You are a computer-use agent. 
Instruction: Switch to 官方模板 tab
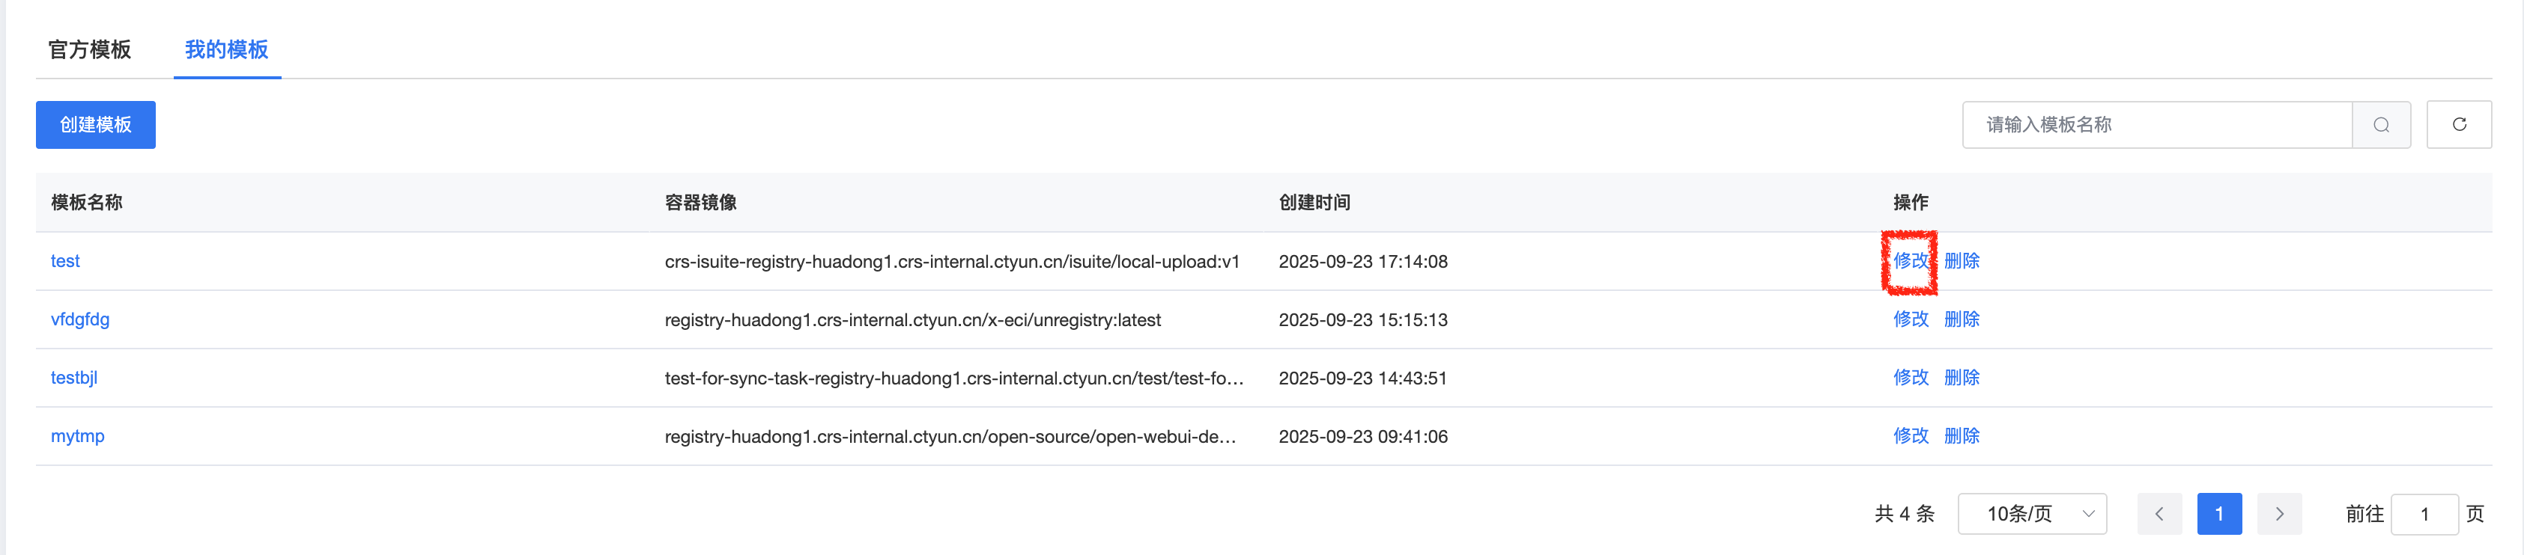pyautogui.click(x=90, y=50)
